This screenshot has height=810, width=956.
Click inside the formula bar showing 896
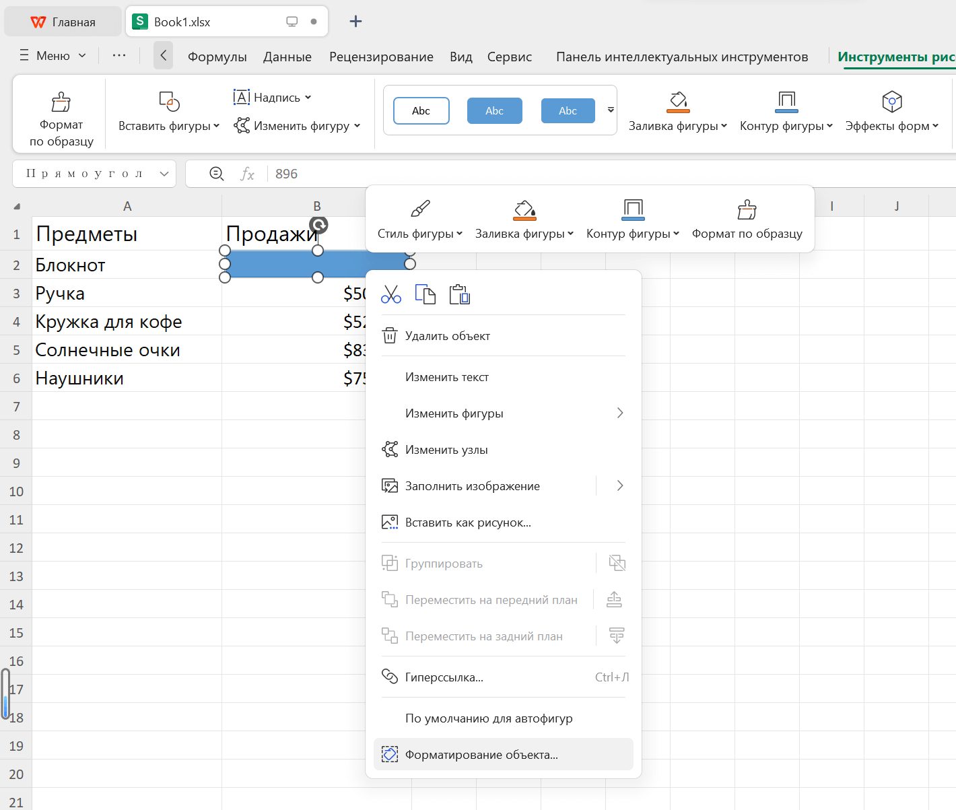click(539, 174)
